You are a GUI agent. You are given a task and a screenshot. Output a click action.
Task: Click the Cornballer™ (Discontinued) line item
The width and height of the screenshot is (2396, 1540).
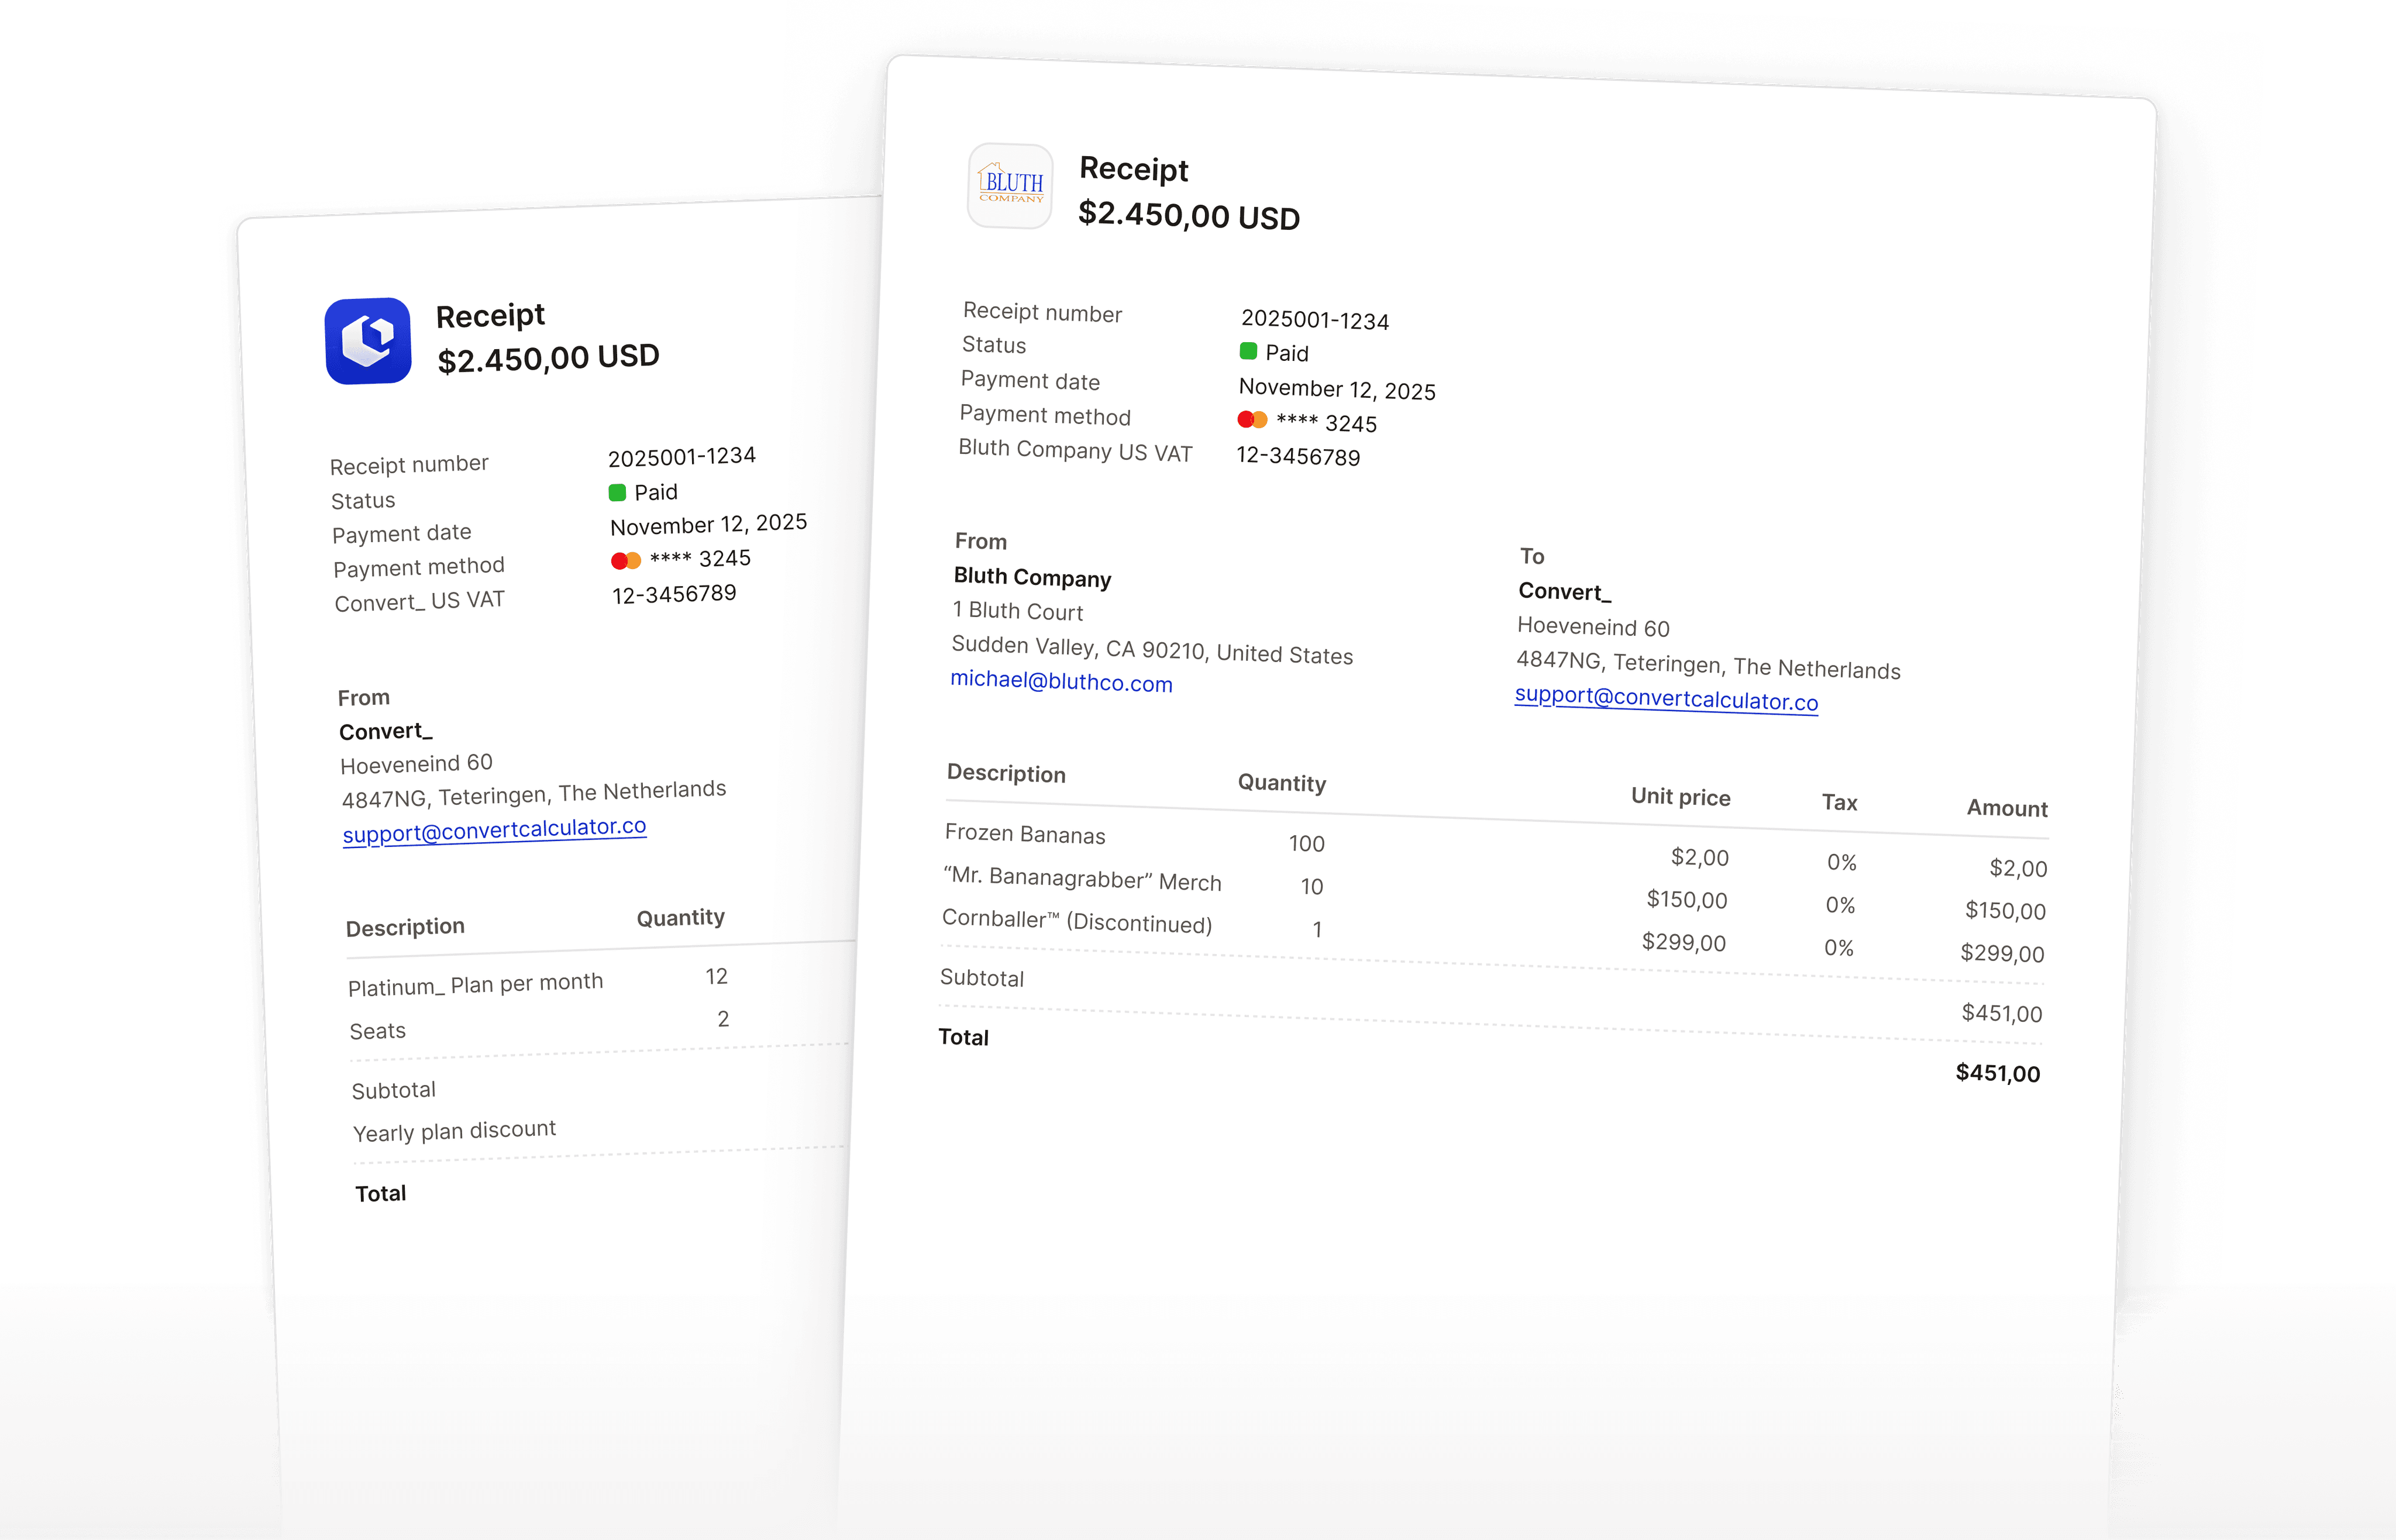tap(1077, 921)
